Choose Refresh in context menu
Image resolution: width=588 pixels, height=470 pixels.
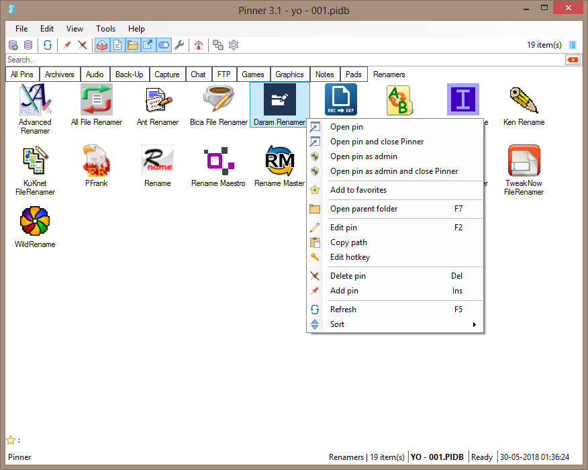click(395, 310)
